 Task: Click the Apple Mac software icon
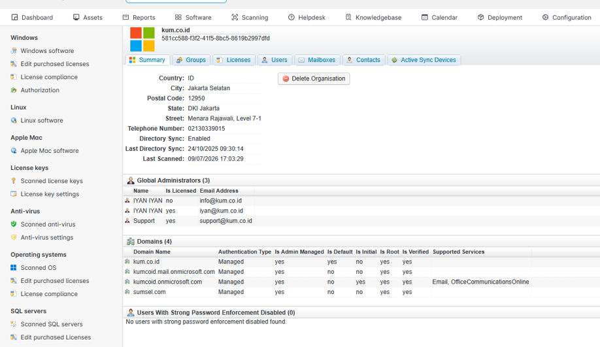(x=14, y=150)
